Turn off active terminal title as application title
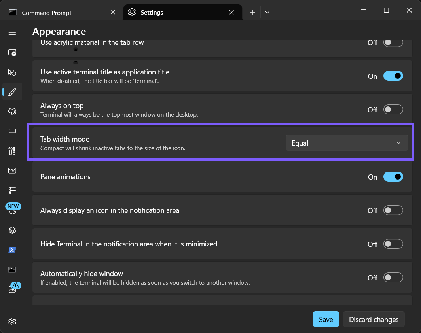Image resolution: width=421 pixels, height=333 pixels. tap(393, 76)
